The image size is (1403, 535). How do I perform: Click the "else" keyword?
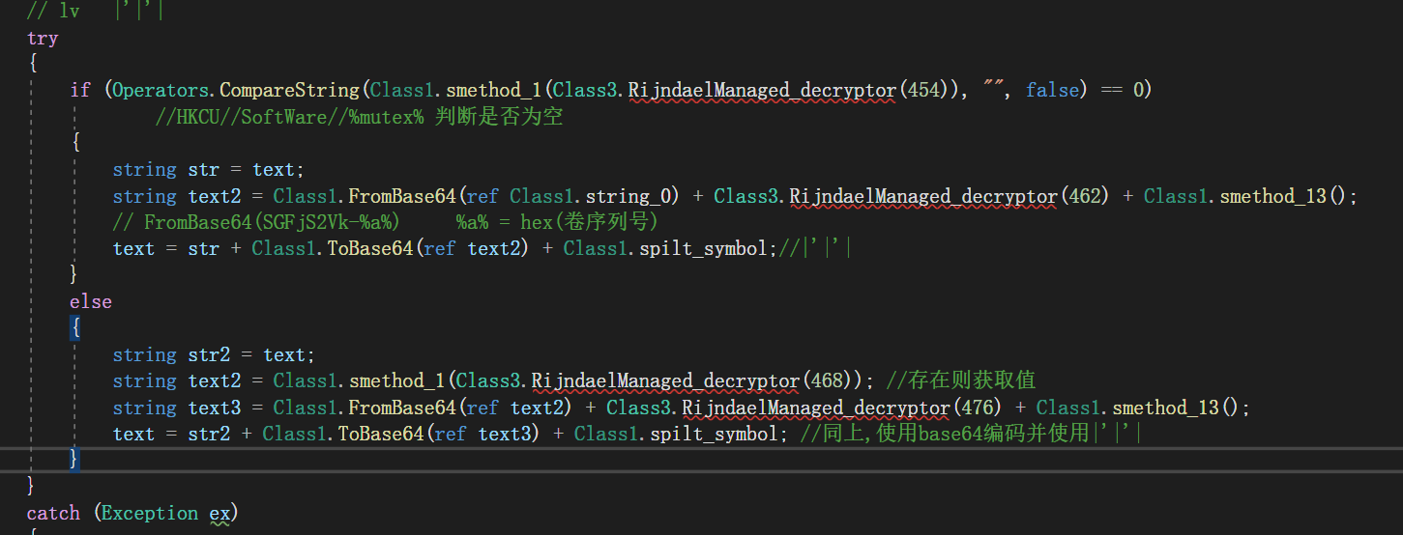91,301
